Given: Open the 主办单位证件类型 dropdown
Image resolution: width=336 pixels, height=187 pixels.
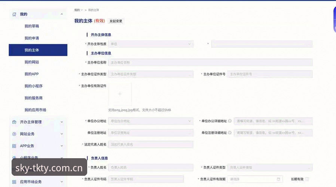Looking at the screenshot, I should click(151, 74).
